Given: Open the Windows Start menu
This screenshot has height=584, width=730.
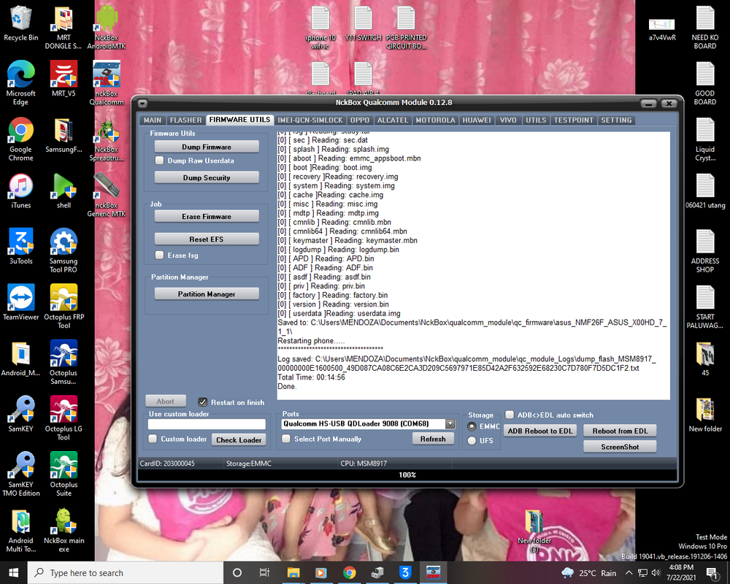Looking at the screenshot, I should (x=13, y=573).
